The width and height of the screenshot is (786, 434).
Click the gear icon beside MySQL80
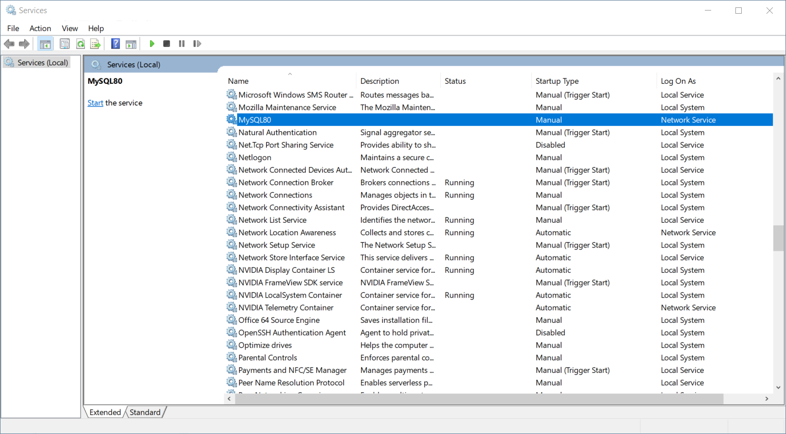point(231,120)
